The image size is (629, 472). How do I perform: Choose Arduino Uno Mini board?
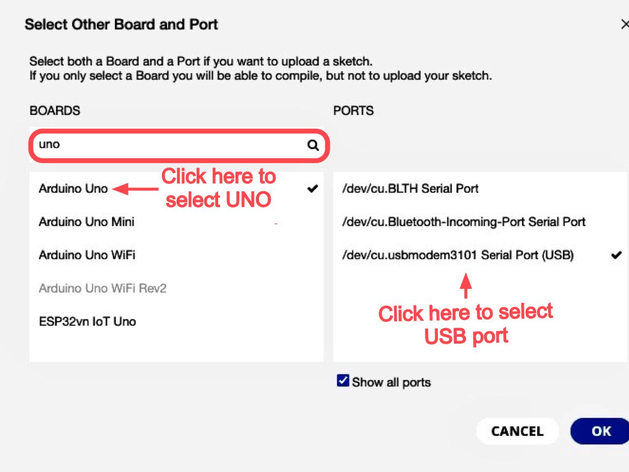[x=177, y=222]
